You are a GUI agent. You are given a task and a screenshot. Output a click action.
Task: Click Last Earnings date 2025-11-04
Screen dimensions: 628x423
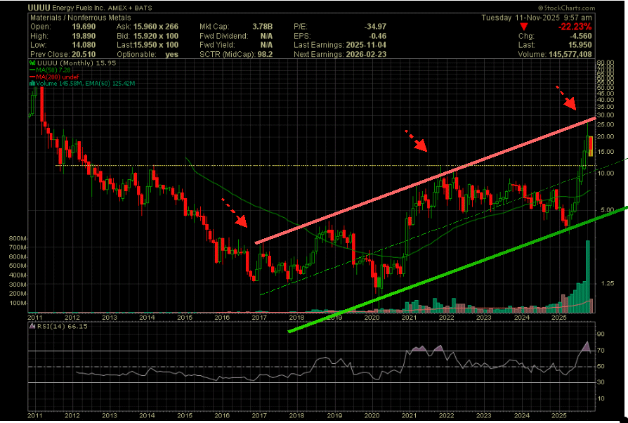point(366,45)
